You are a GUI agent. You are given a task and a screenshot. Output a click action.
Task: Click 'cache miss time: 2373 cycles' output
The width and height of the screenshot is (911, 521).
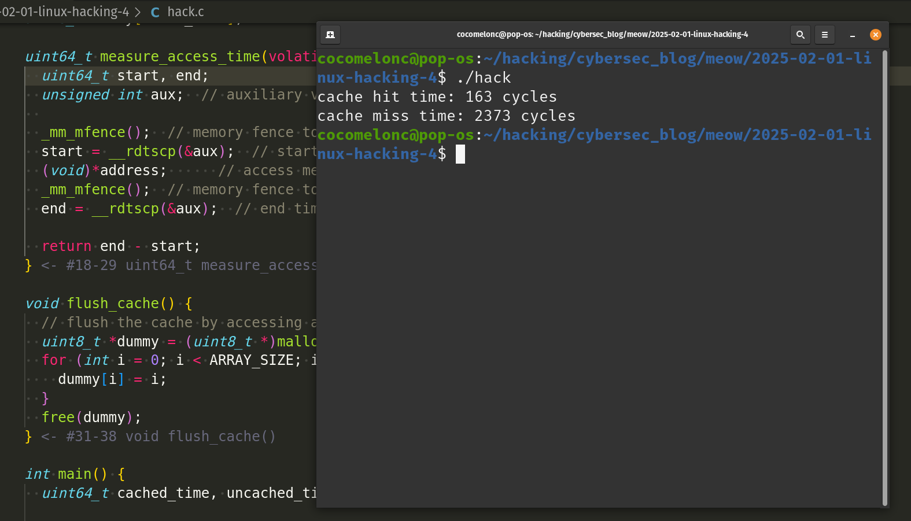[x=447, y=116]
